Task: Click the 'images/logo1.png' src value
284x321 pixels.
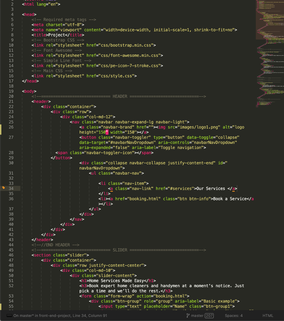Action: [199, 127]
